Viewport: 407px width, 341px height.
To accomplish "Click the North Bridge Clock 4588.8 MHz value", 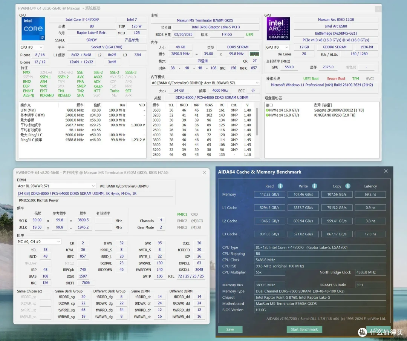I will 370,272.
